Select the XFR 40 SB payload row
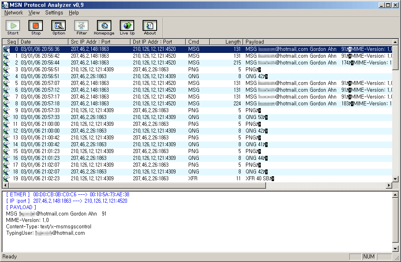Screen dimensions: 401x262 pyautogui.click(x=197, y=178)
